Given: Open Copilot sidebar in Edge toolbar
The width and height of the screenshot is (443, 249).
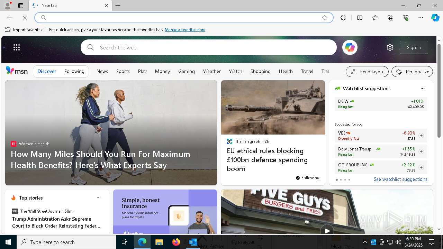Looking at the screenshot, I should [x=435, y=18].
